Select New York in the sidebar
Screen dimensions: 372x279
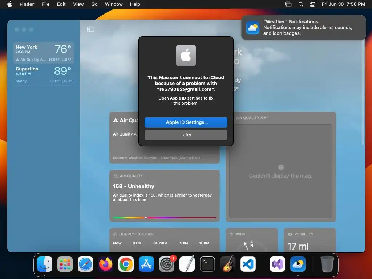point(44,53)
